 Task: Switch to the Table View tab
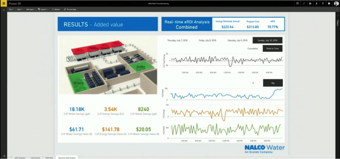[x=49, y=158]
